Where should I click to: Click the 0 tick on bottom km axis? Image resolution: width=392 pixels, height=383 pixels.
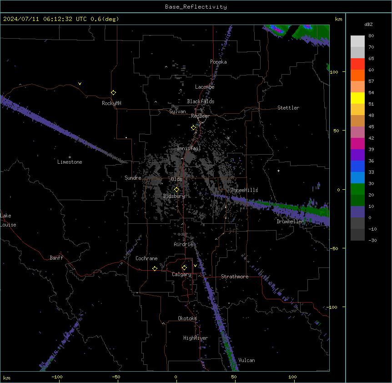[176, 377]
